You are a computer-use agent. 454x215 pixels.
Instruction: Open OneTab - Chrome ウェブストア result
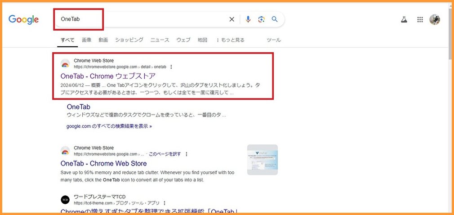tap(108, 76)
